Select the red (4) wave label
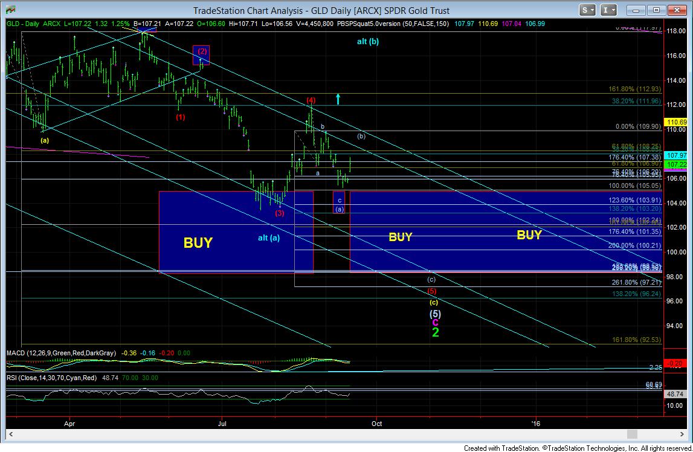This screenshot has width=693, height=452. point(311,100)
